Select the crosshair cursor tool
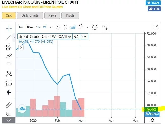Viewport: 165px width, 125px height. (x=9, y=28)
